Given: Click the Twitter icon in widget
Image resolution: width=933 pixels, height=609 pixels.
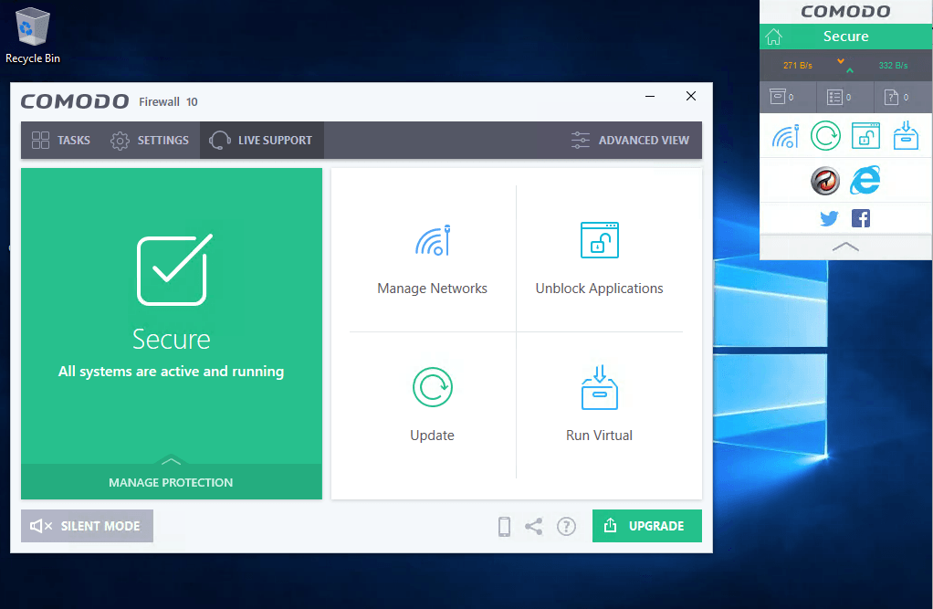Looking at the screenshot, I should pos(829,218).
